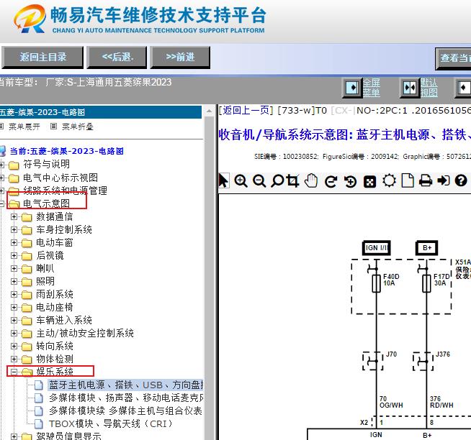Click the 菜单展开 label
Screen dimensions: 471x440
point(24,127)
